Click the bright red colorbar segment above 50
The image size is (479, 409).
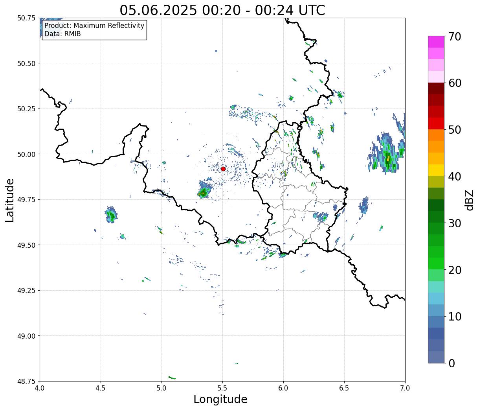[436, 123]
